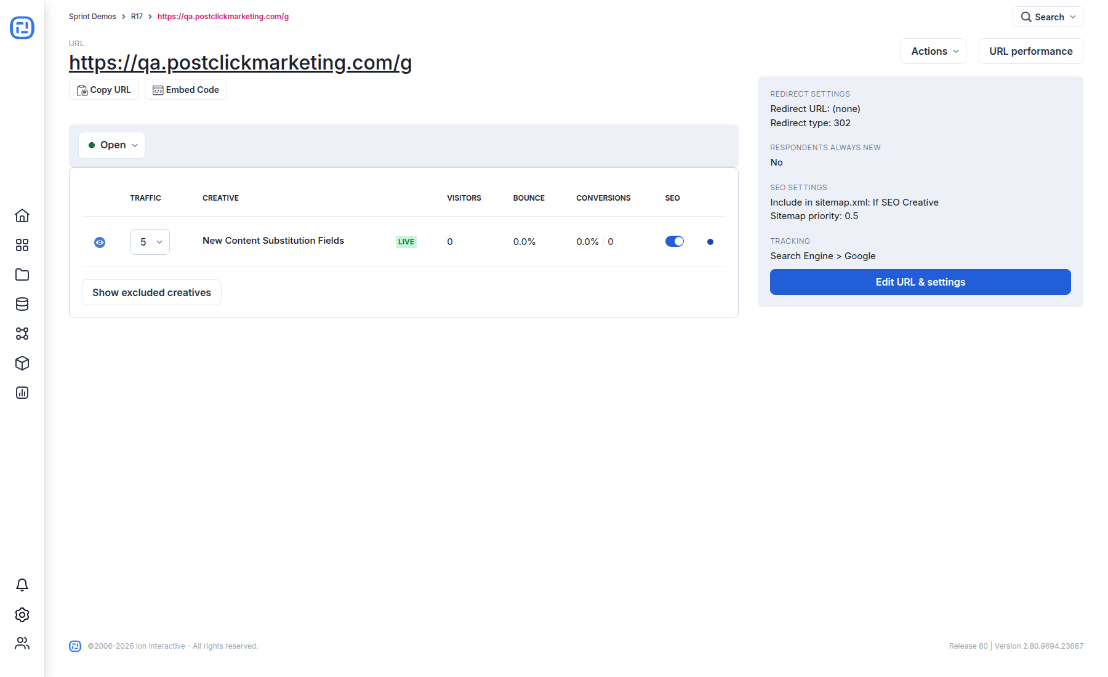Image resolution: width=1108 pixels, height=677 pixels.
Task: Open New Content Substitution Fields creative
Action: pos(273,241)
